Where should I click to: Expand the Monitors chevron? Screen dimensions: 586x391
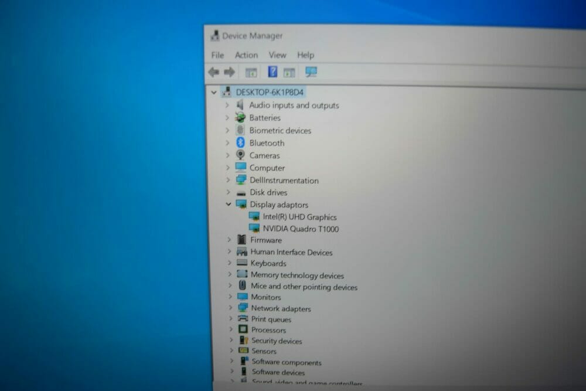click(230, 297)
